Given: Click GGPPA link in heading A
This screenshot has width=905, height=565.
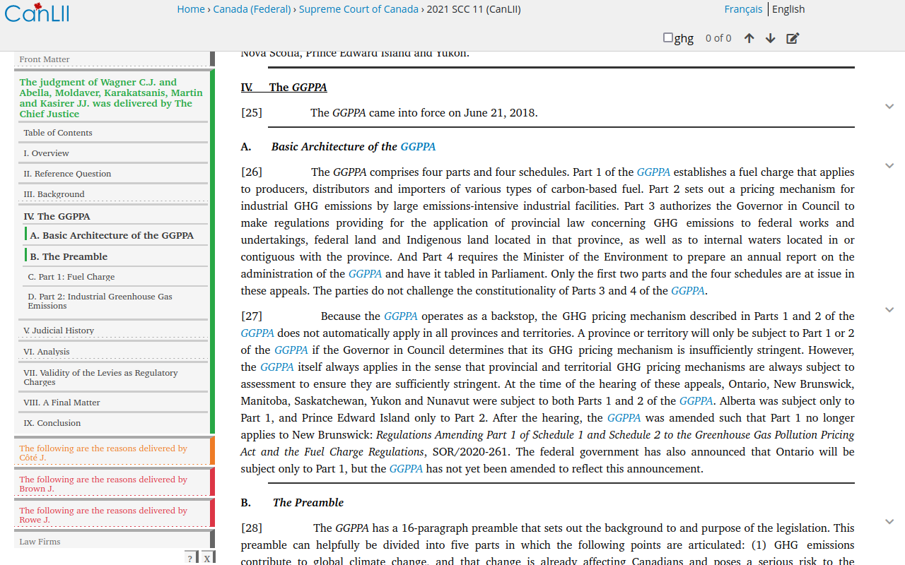Looking at the screenshot, I should coord(418,147).
